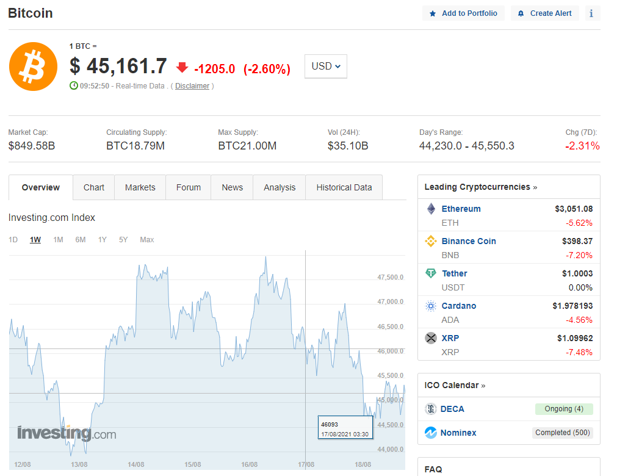Click the -7.20% Binance Coin change
This screenshot has width=628, height=476.
pos(579,255)
